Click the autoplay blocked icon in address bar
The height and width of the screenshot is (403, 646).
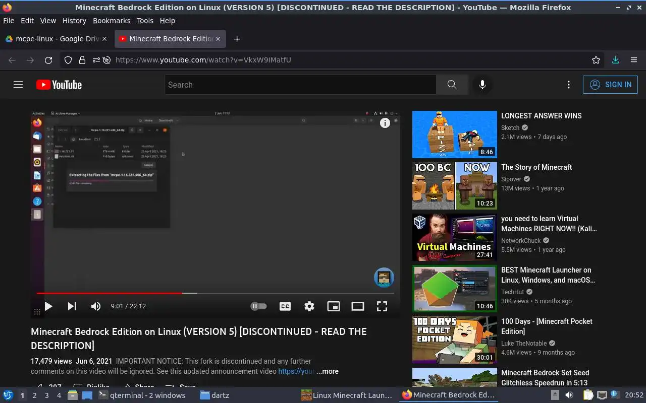coord(106,60)
